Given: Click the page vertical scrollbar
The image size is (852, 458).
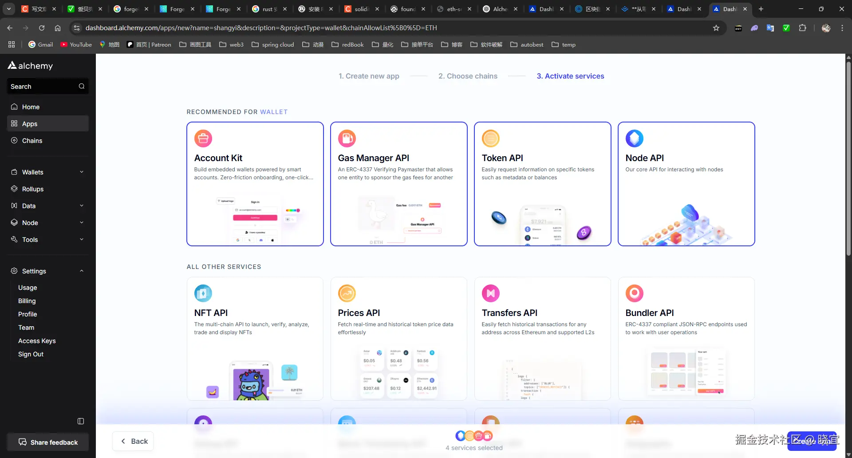Looking at the screenshot, I should pos(848,158).
